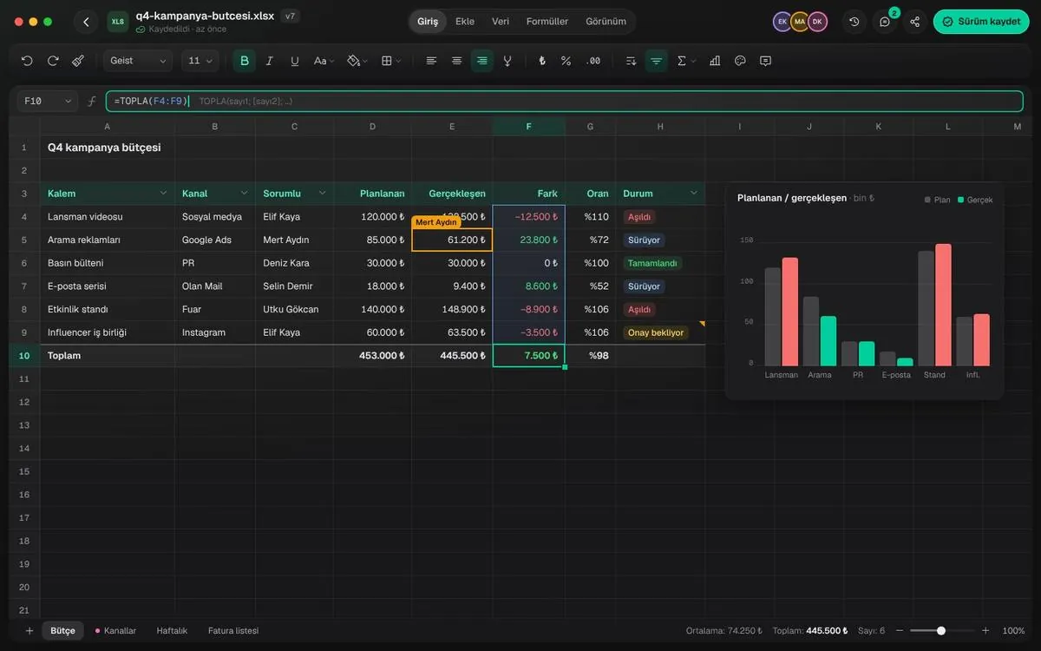
Task: Toggle italic formatting
Action: (270, 61)
